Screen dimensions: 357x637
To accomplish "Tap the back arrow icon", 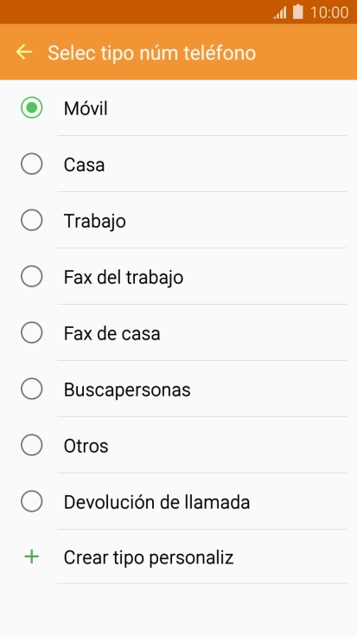I will (x=24, y=52).
